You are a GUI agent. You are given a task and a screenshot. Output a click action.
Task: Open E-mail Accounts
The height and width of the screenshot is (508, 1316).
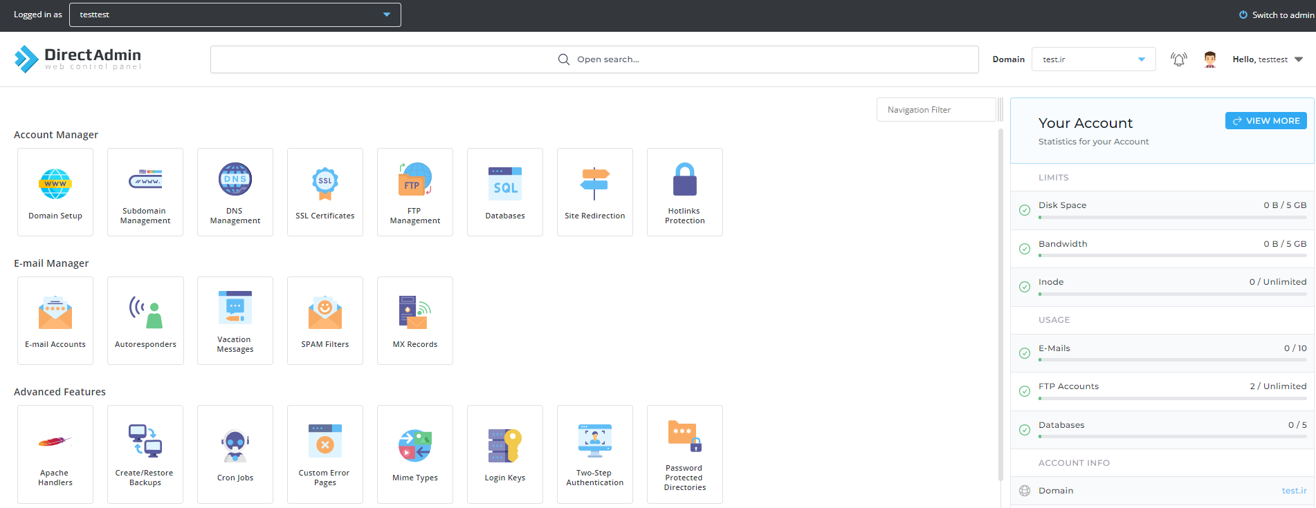[x=55, y=321]
